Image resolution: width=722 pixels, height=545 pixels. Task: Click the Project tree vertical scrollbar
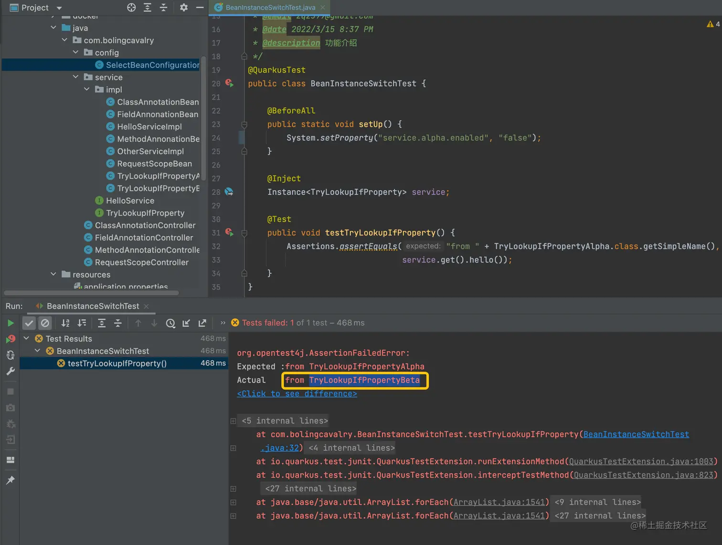point(203,118)
